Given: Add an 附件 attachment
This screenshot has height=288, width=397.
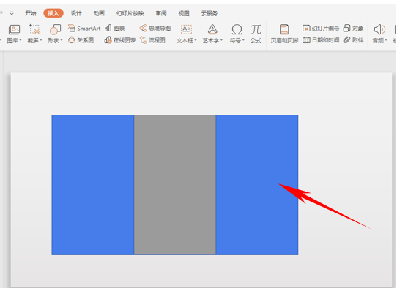Looking at the screenshot, I should (x=354, y=40).
